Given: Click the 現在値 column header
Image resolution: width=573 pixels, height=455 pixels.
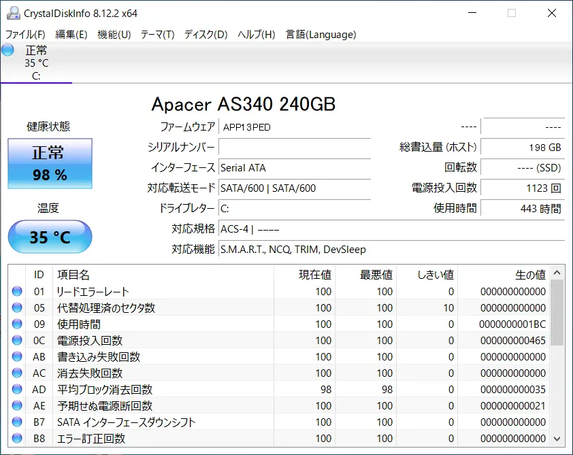Looking at the screenshot, I should (304, 275).
